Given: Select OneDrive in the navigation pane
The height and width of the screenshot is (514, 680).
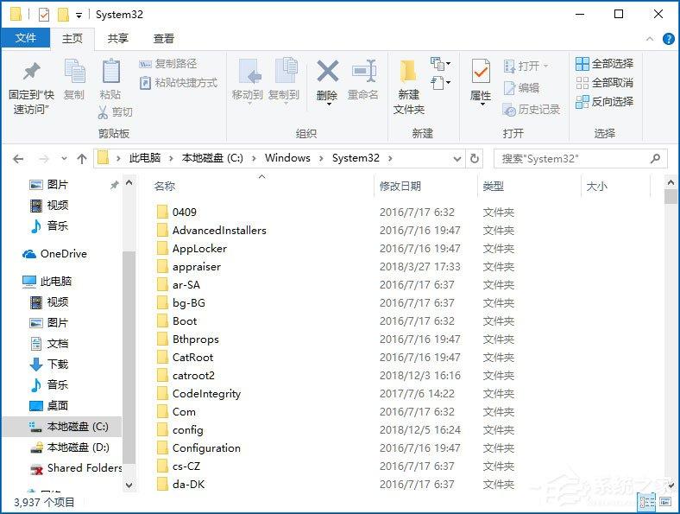Looking at the screenshot, I should 54,254.
